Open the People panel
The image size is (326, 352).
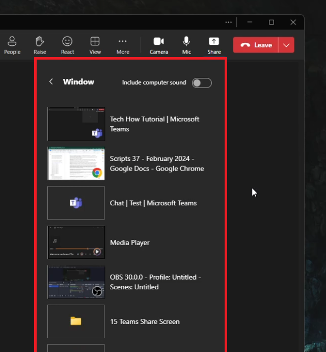(12, 45)
